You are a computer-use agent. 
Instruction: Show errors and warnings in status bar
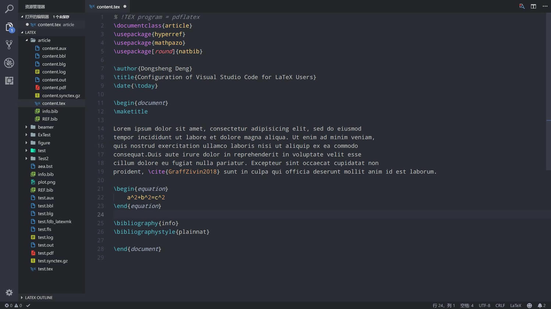[x=13, y=305]
